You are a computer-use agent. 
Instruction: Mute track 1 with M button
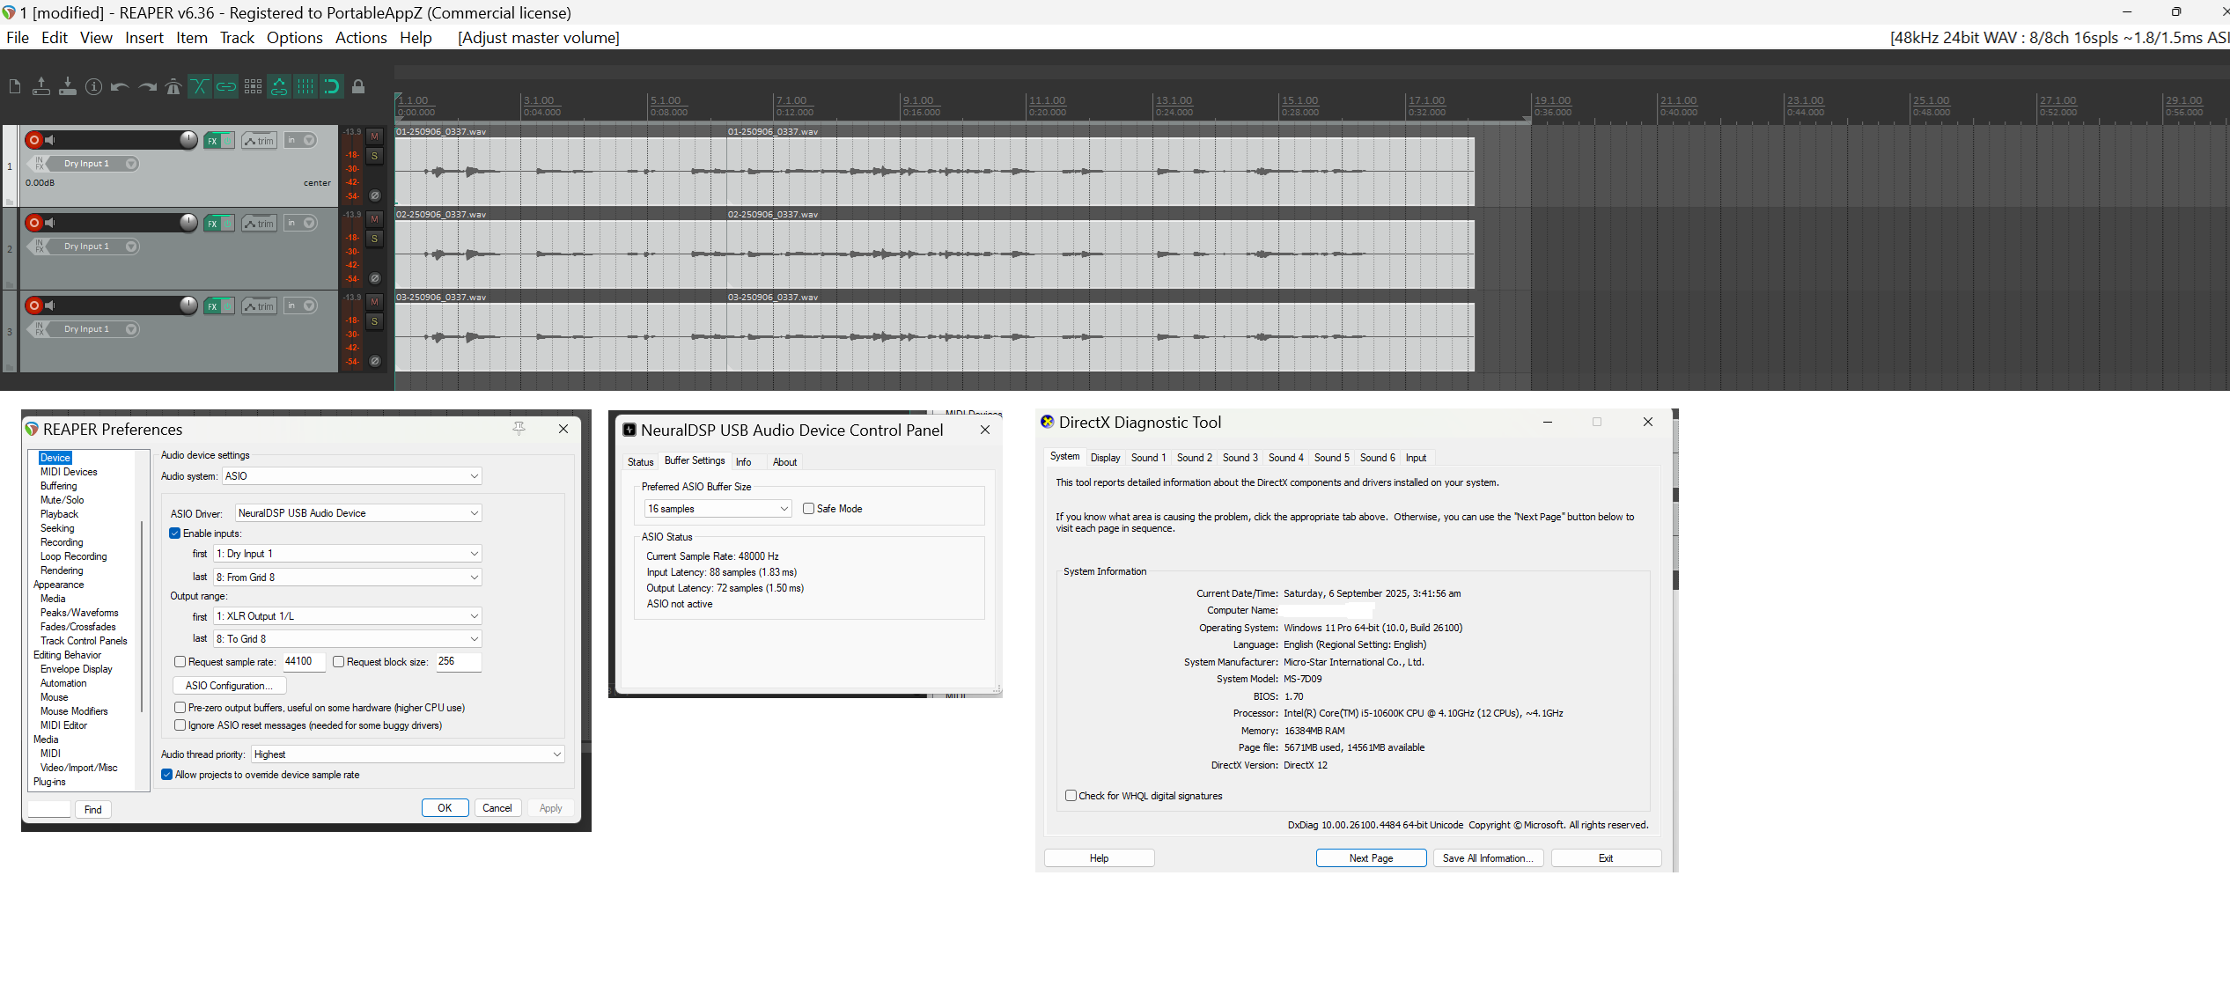(374, 136)
